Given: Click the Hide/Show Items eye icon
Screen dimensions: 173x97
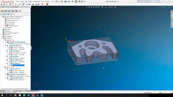Looking at the screenshot, I should [x=106, y=7].
